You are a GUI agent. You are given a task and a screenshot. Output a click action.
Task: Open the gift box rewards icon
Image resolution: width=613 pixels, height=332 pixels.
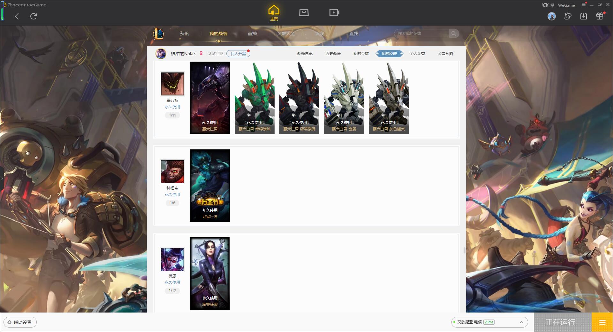[600, 16]
